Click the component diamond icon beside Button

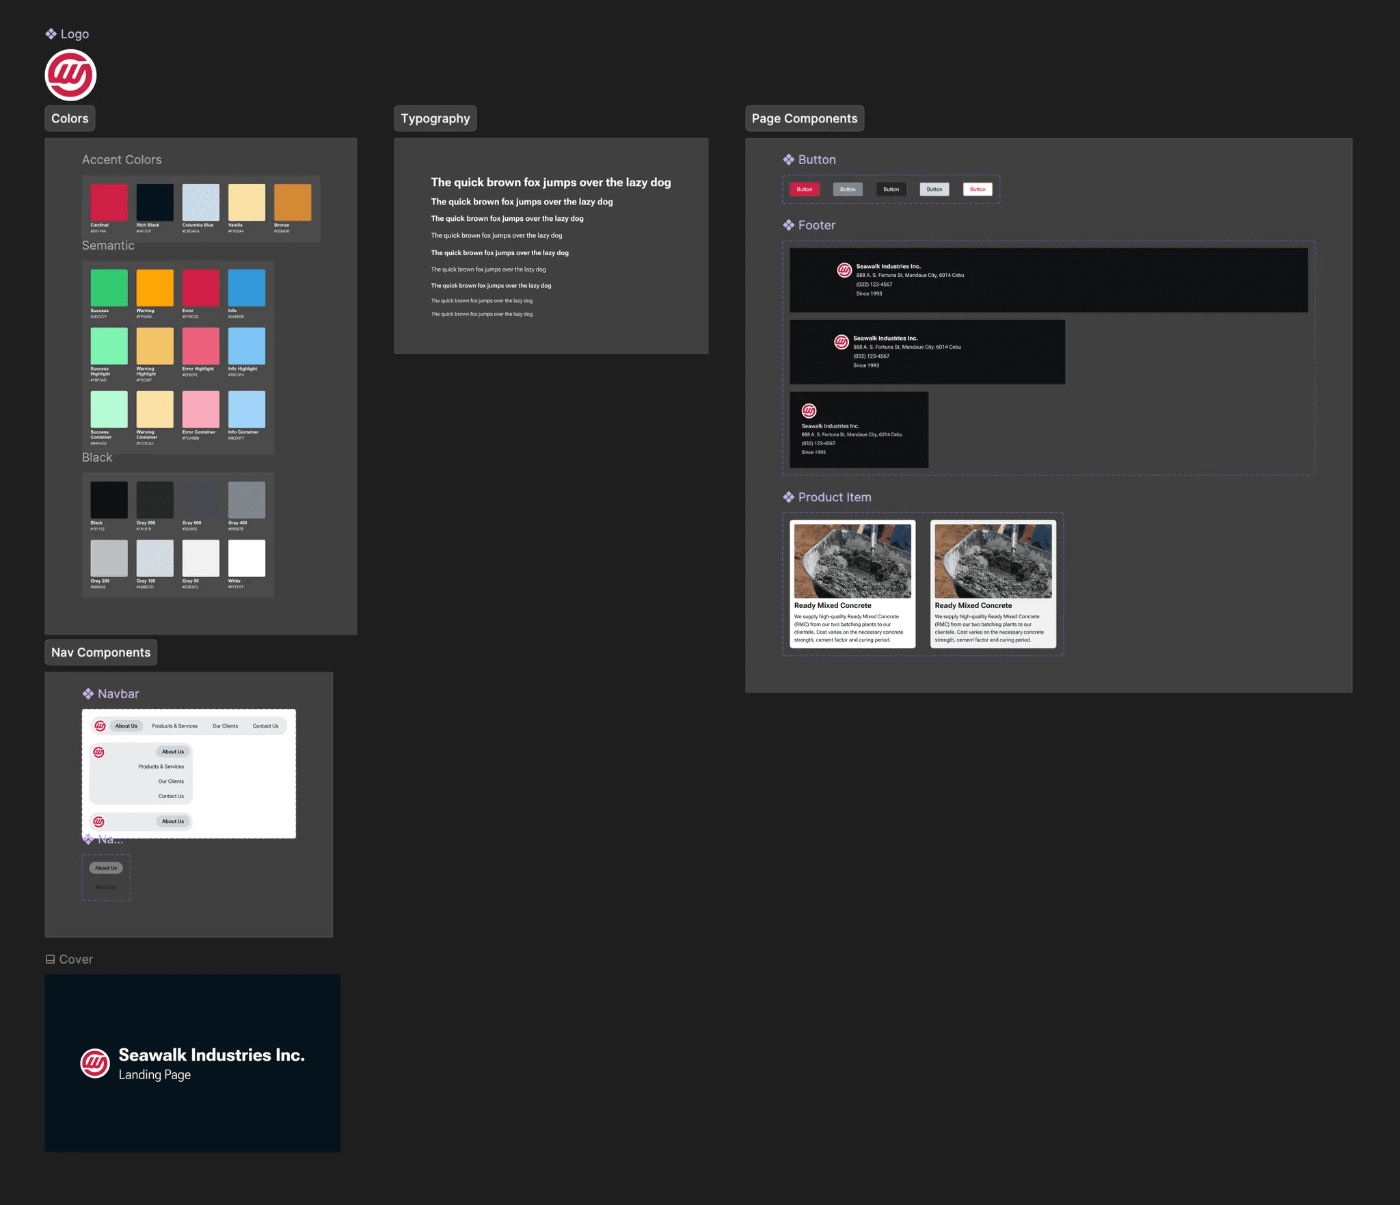coord(788,159)
